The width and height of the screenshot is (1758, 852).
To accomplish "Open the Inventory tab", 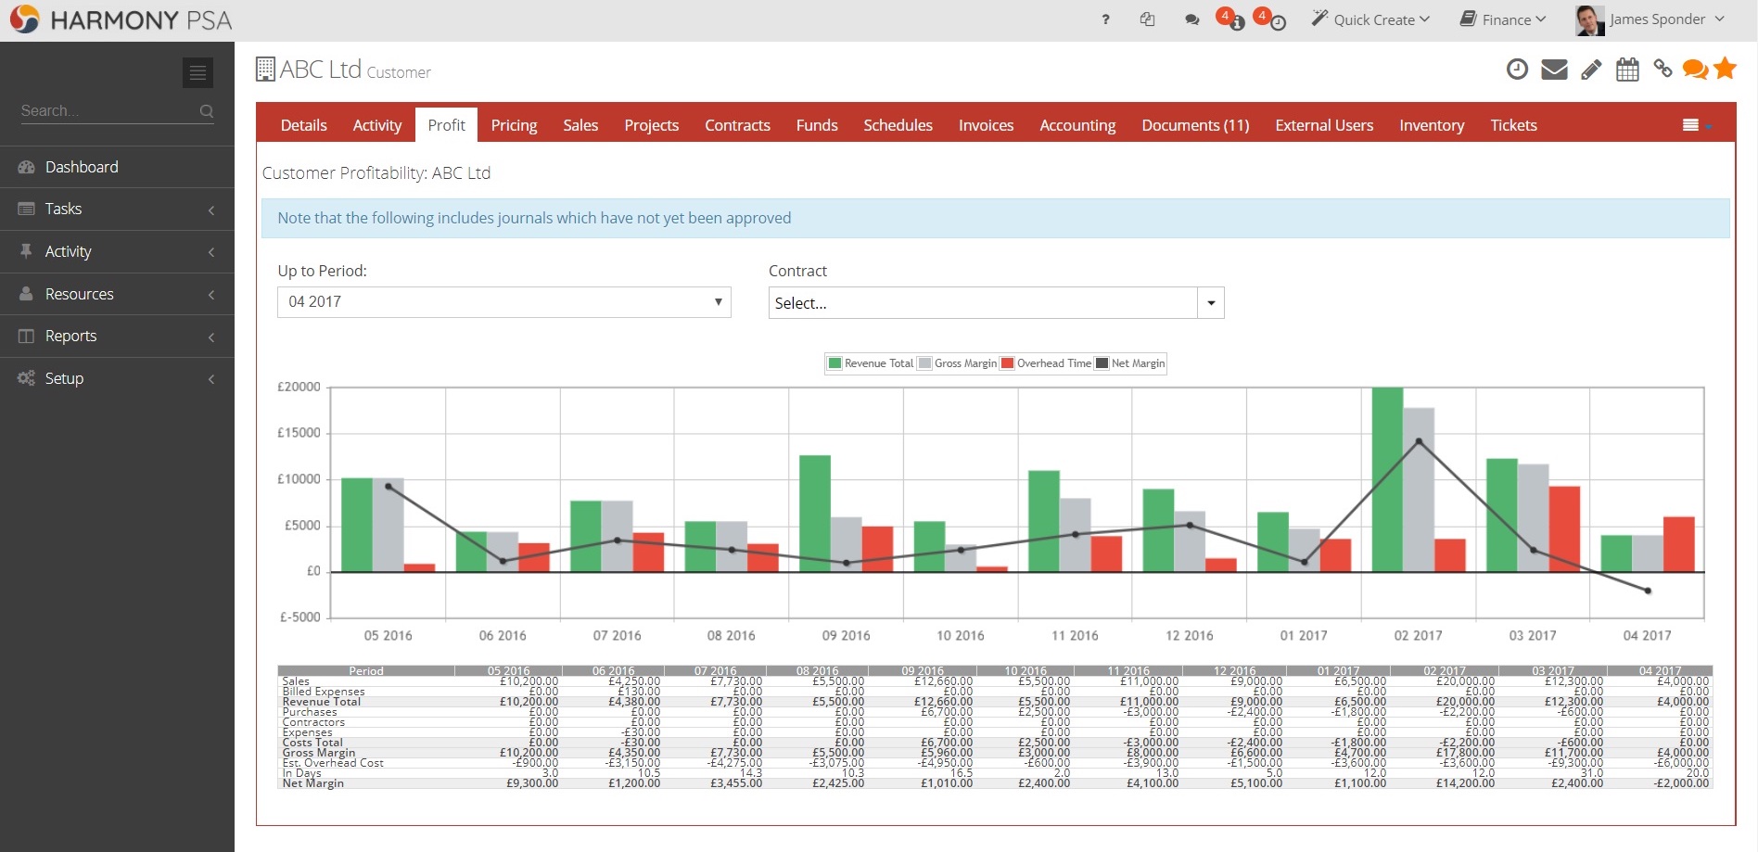I will (1432, 125).
